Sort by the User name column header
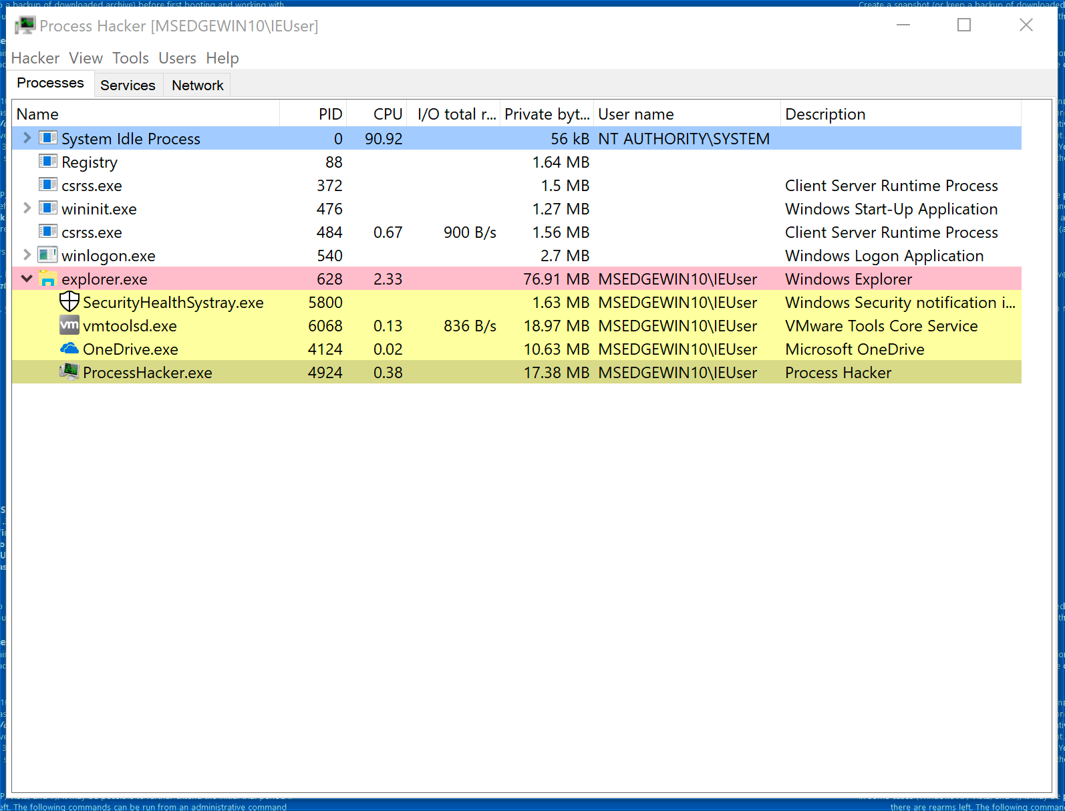Screen dimensions: 1065x811 688,114
